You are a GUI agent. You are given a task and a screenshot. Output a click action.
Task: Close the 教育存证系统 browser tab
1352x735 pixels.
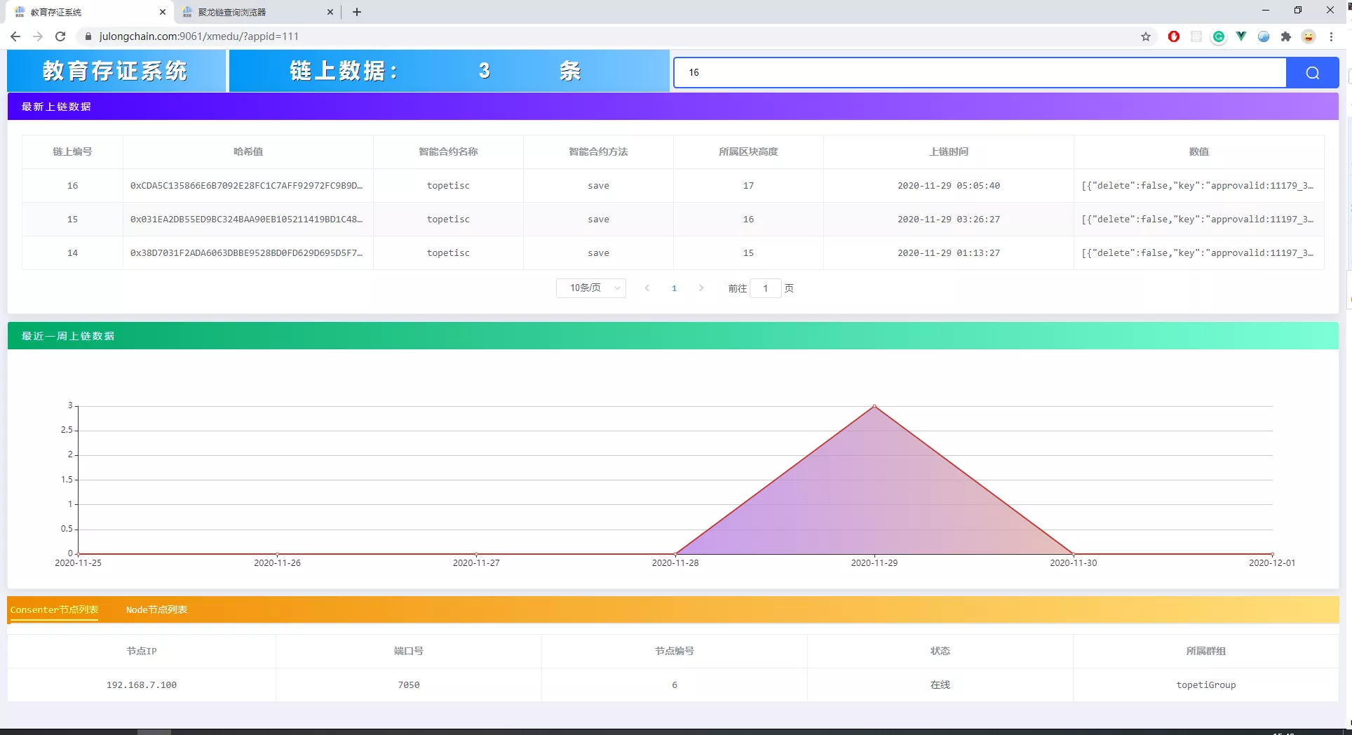pyautogui.click(x=163, y=12)
